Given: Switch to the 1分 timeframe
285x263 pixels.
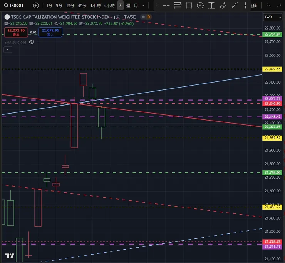Looking at the screenshot, I should [x=49, y=6].
